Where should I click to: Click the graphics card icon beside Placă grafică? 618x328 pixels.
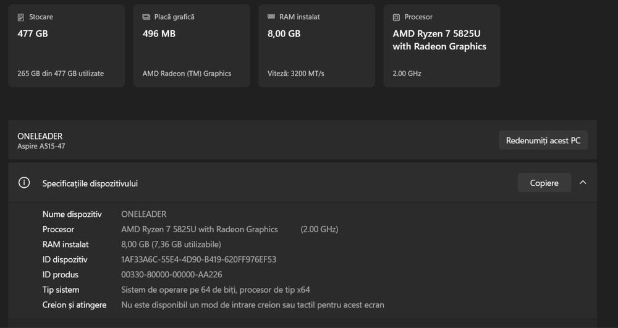tap(146, 17)
